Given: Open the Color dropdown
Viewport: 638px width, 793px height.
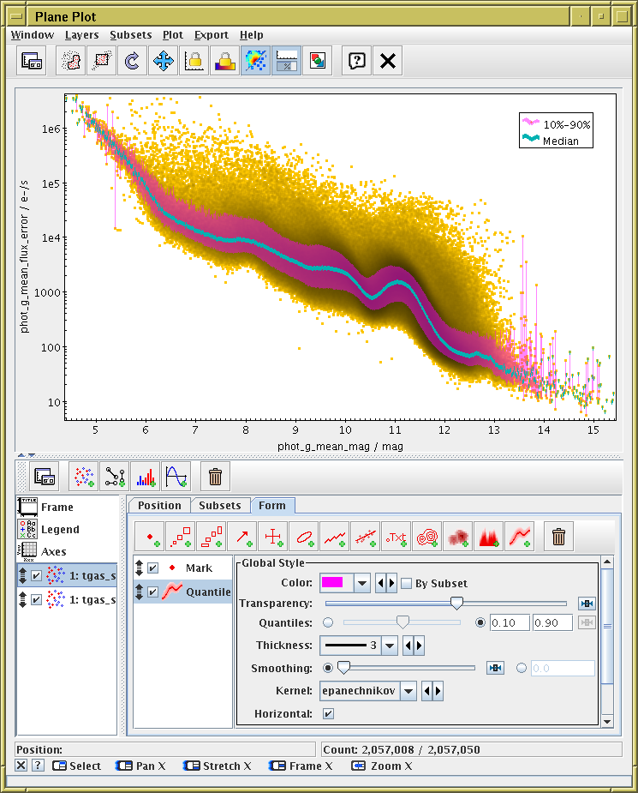Looking at the screenshot, I should pos(362,584).
